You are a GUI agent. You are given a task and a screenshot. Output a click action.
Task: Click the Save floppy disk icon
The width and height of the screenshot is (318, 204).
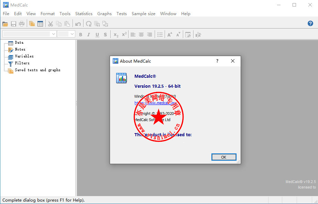[13, 24]
